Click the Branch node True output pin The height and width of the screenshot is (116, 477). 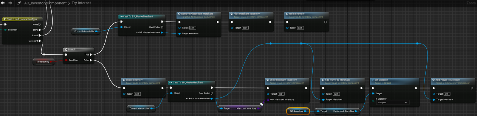point(91,55)
